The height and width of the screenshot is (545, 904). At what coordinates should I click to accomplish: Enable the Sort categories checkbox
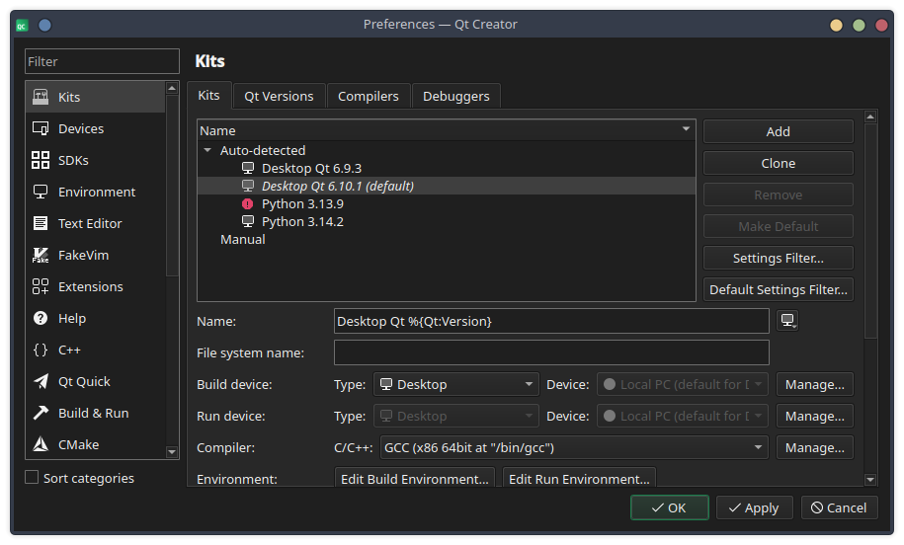[x=32, y=478]
